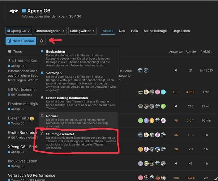Click first avatar in Über die Kategorie row

coord(140,71)
